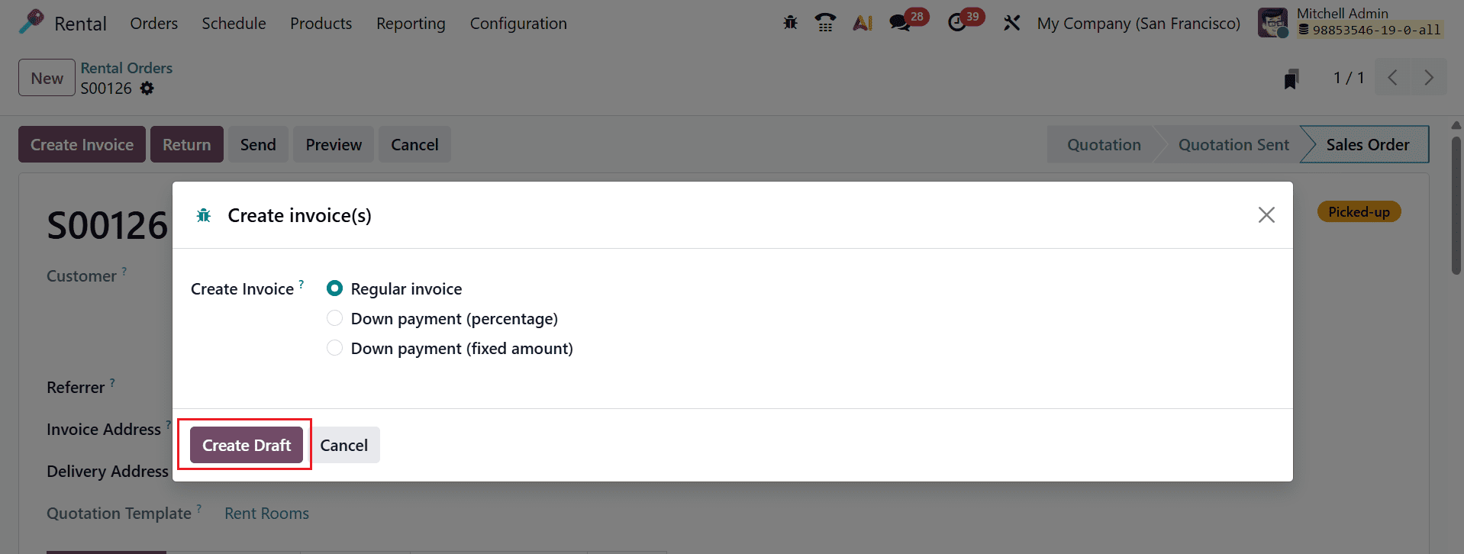The width and height of the screenshot is (1464, 554).
Task: Select the Regular invoice option
Action: pos(334,288)
